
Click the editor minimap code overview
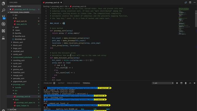coord(184,21)
